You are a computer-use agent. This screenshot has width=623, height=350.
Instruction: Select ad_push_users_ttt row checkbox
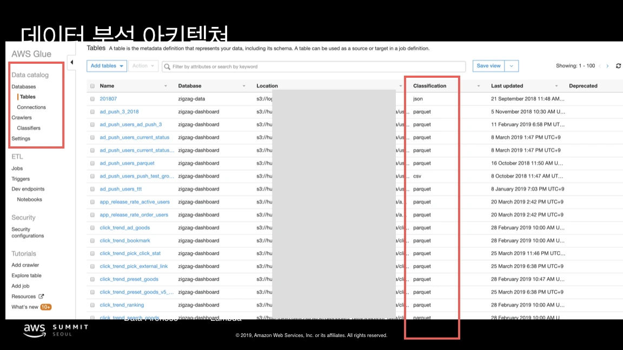point(92,189)
